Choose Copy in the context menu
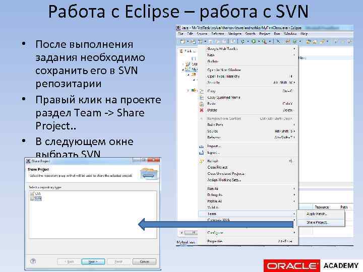The image size is (363, 272). tap(248, 91)
